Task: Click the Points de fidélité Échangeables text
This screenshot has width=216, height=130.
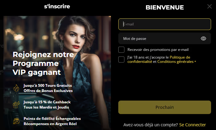Action: click(52, 119)
